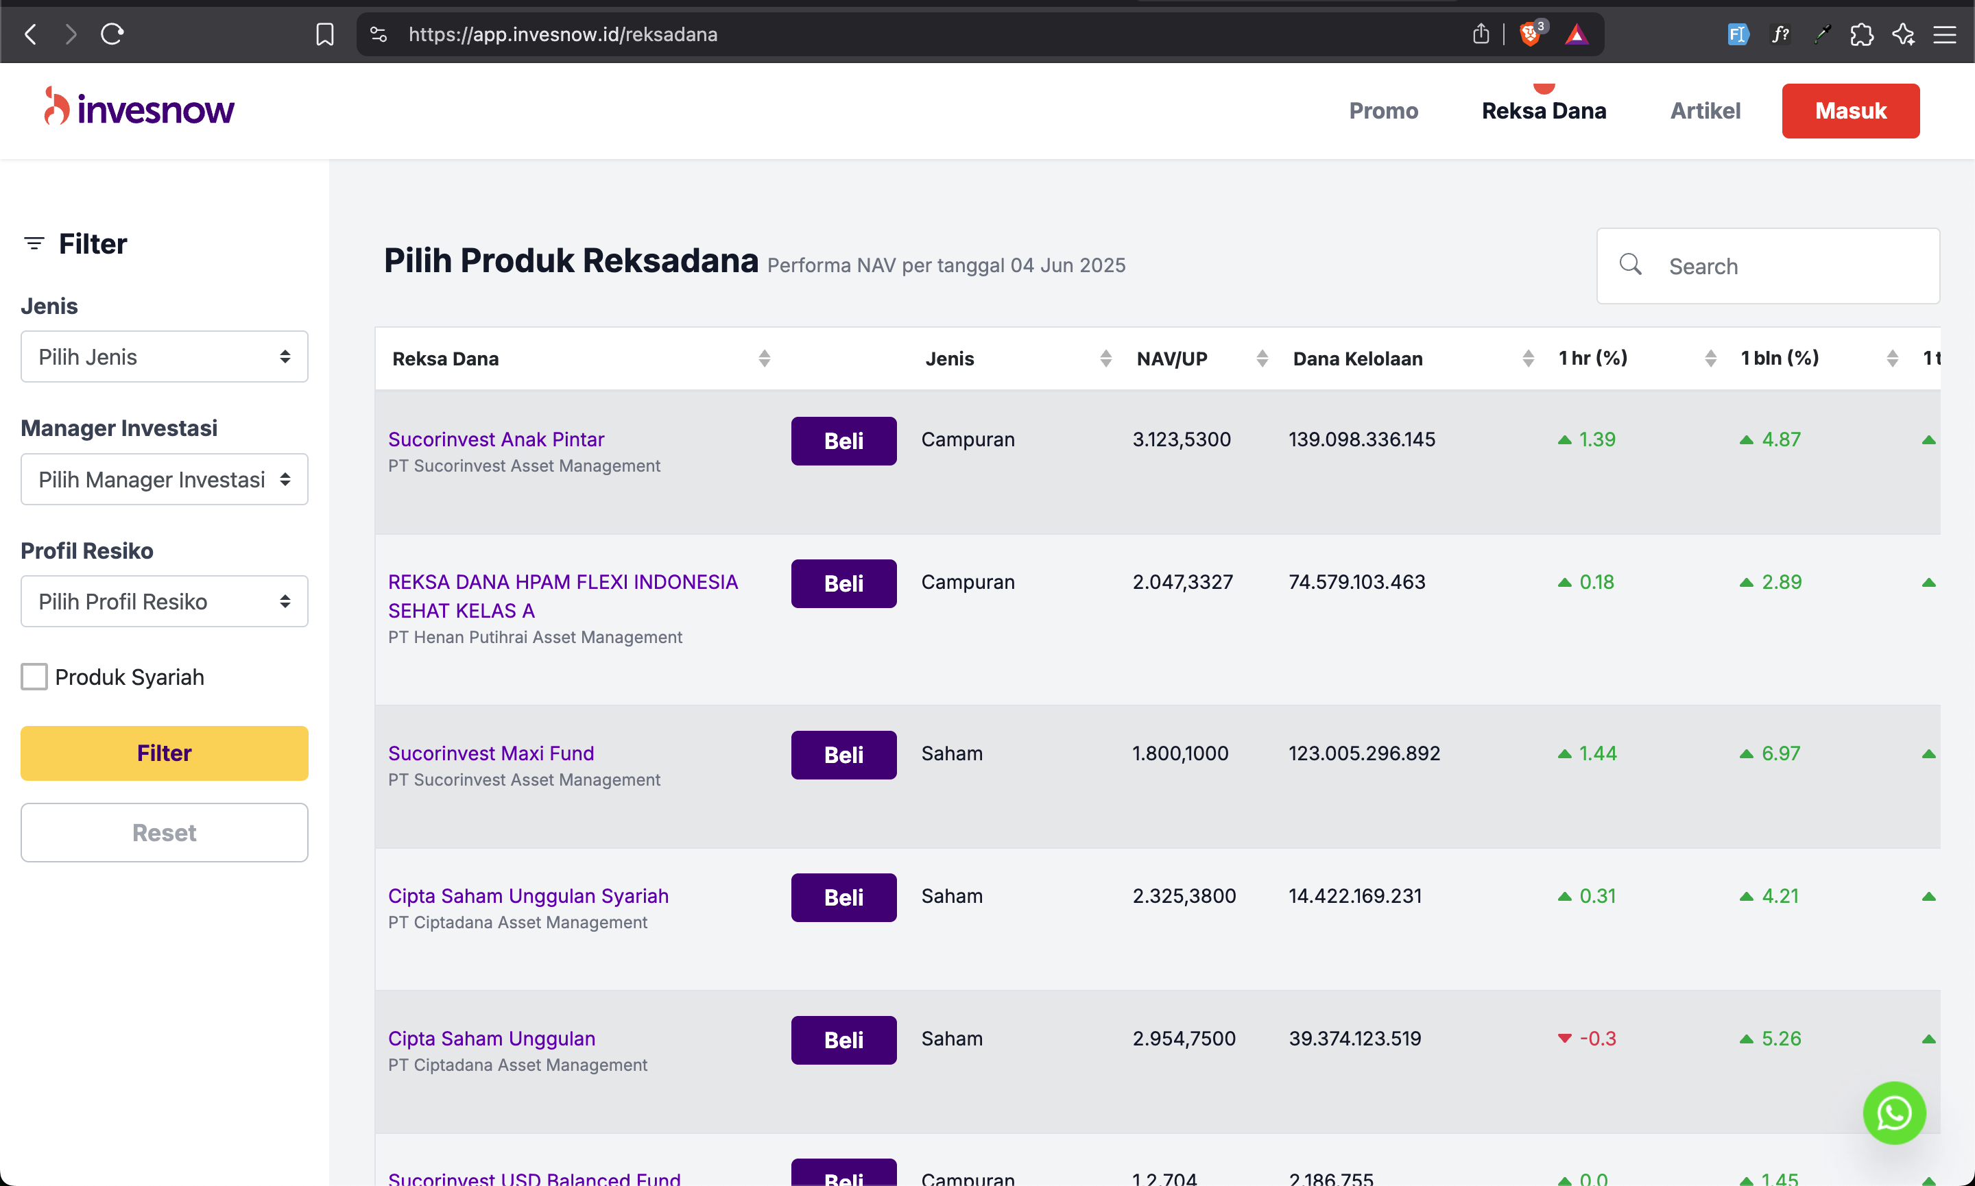Viewport: 1975px width, 1186px height.
Task: Click the 1.39 daily change value
Action: (x=1597, y=439)
